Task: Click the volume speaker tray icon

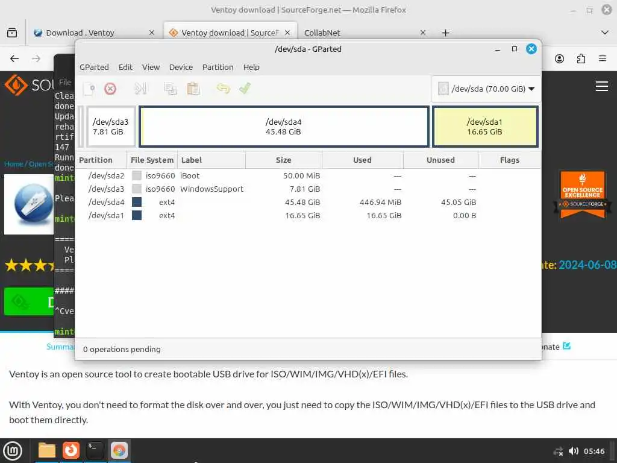Action: (574, 451)
